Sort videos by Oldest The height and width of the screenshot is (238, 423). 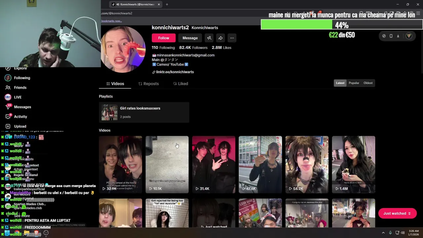(x=368, y=83)
